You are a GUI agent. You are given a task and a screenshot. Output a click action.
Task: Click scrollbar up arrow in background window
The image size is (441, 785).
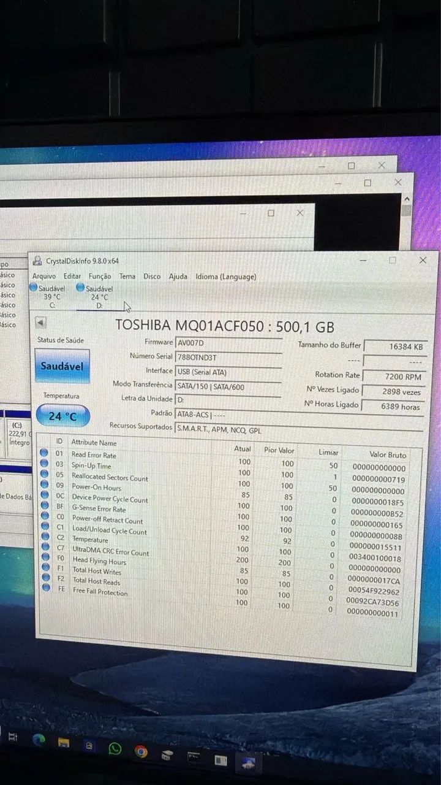point(407,199)
